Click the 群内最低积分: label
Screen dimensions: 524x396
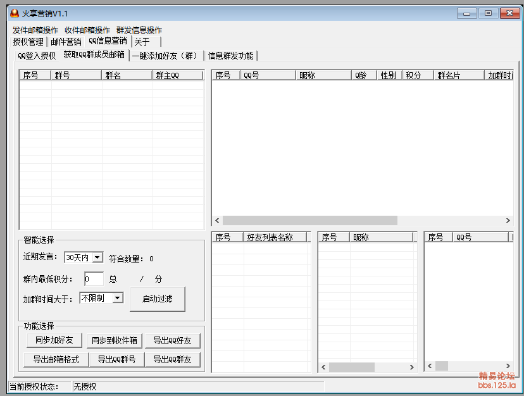click(x=48, y=279)
